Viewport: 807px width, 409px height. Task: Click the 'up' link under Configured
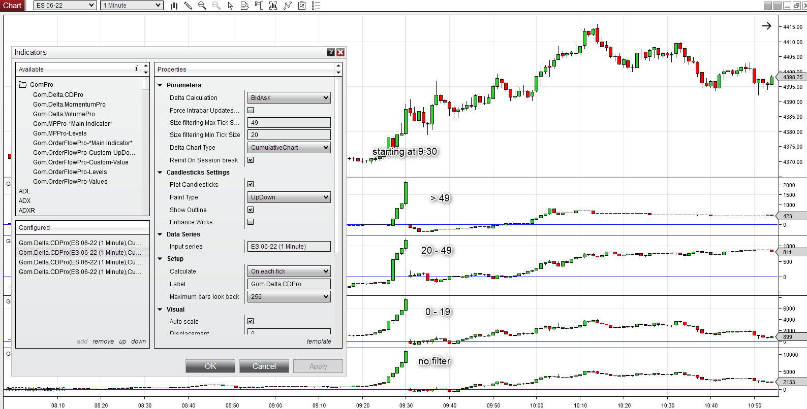[122, 342]
